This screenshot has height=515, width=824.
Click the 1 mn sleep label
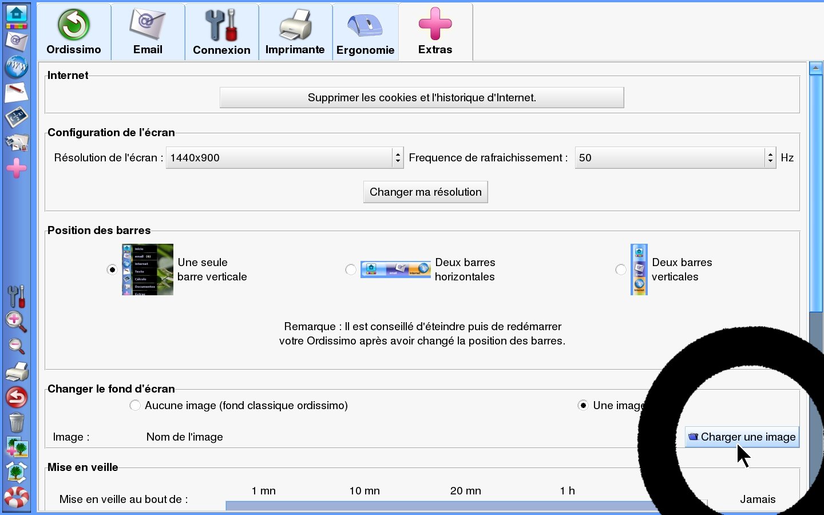tap(264, 491)
